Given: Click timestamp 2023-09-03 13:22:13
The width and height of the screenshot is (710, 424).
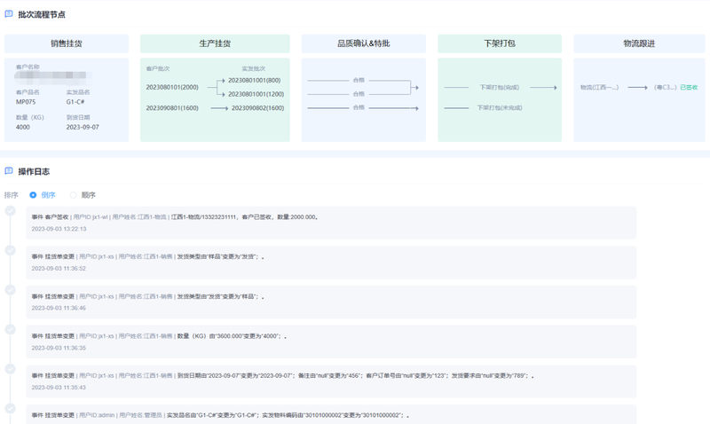Looking at the screenshot, I should [59, 229].
